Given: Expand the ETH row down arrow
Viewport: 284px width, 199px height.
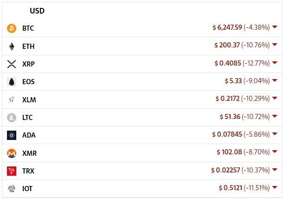Looking at the screenshot, I should pyautogui.click(x=275, y=45).
